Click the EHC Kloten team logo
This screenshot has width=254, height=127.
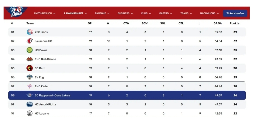click(30, 86)
